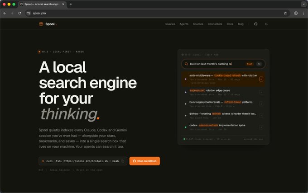Open the auth-middleware result arrow
Image resolution: width=308 pixels, height=193 pixels.
261,79
